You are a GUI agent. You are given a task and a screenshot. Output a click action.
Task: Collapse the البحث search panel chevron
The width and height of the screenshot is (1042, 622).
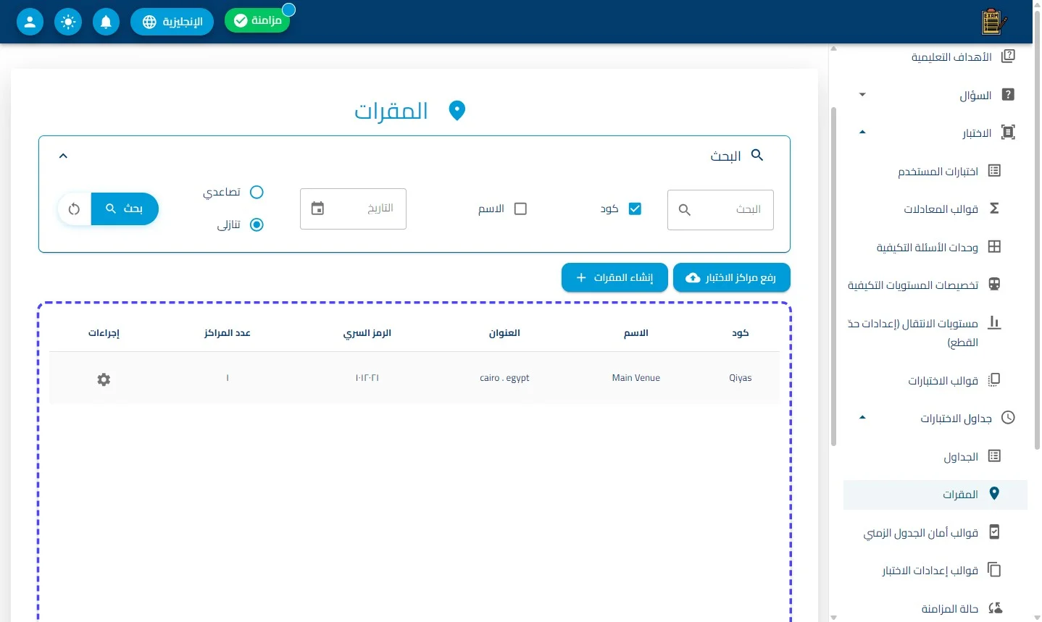[x=63, y=156]
